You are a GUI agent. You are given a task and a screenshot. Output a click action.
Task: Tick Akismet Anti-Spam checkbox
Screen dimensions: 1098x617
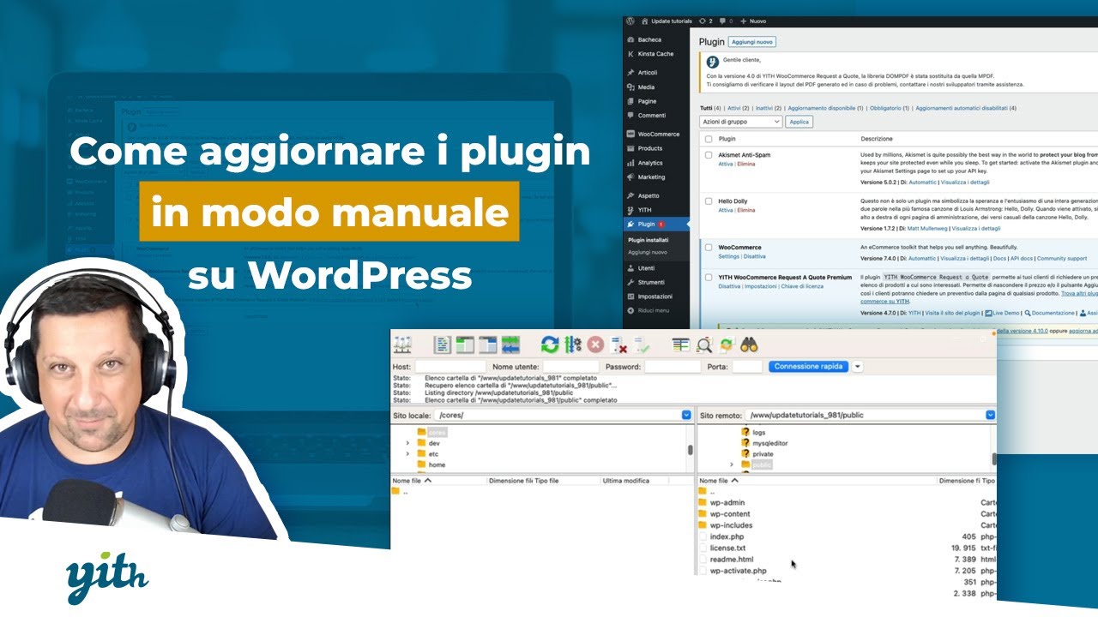coord(709,155)
